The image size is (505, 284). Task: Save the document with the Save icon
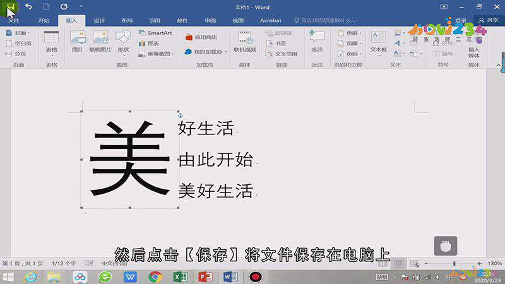[x=10, y=6]
